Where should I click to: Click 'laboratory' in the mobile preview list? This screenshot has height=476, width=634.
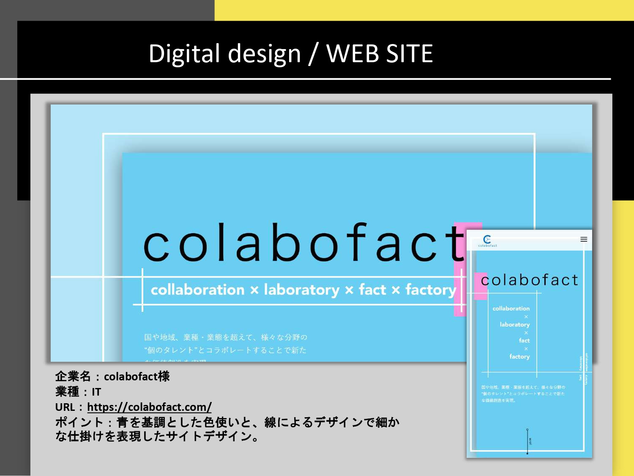[x=514, y=325]
